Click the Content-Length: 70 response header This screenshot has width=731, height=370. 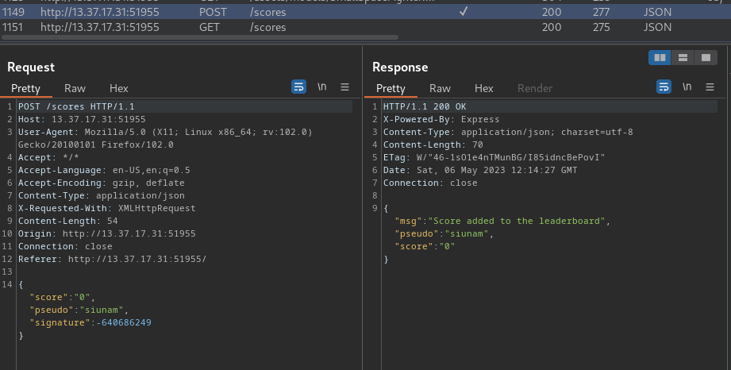click(433, 145)
